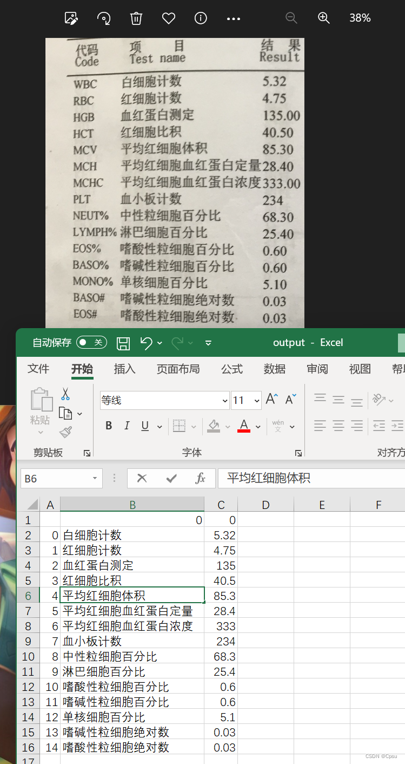This screenshot has width=405, height=764.
Task: Open the undo history dropdown
Action: coord(160,343)
